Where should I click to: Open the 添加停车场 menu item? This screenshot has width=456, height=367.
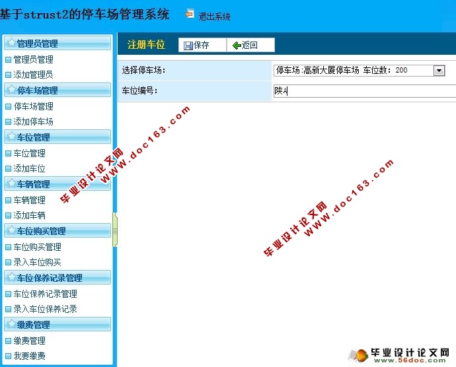pyautogui.click(x=33, y=121)
